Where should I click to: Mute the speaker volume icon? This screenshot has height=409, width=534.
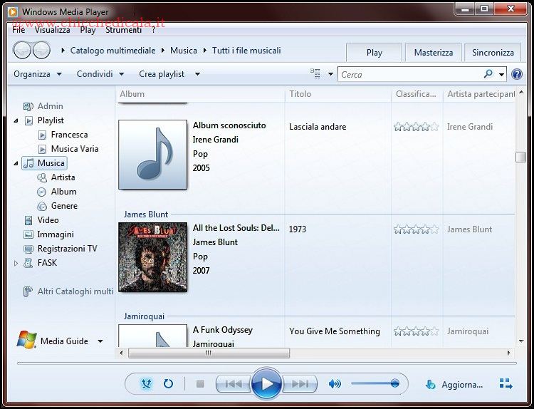pyautogui.click(x=334, y=384)
